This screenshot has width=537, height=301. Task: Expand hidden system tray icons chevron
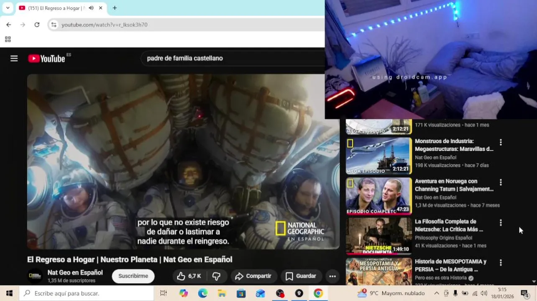[x=437, y=293]
